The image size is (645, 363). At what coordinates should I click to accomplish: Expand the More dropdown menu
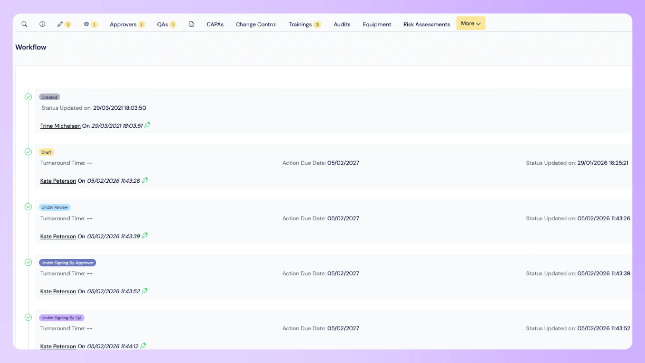(x=471, y=24)
